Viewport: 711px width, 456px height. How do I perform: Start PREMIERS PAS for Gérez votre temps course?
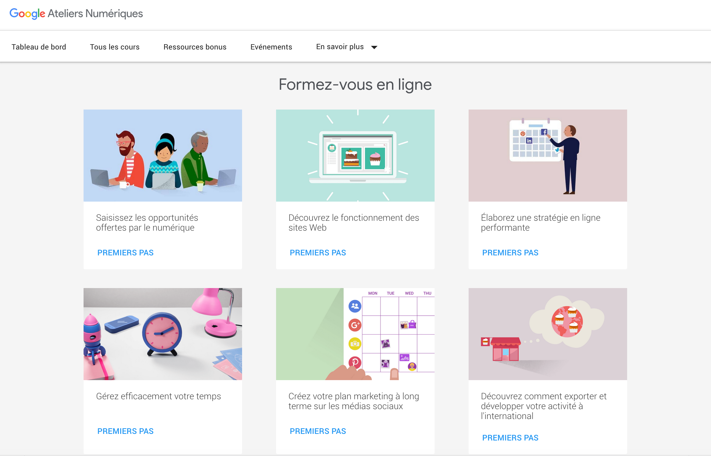point(125,431)
